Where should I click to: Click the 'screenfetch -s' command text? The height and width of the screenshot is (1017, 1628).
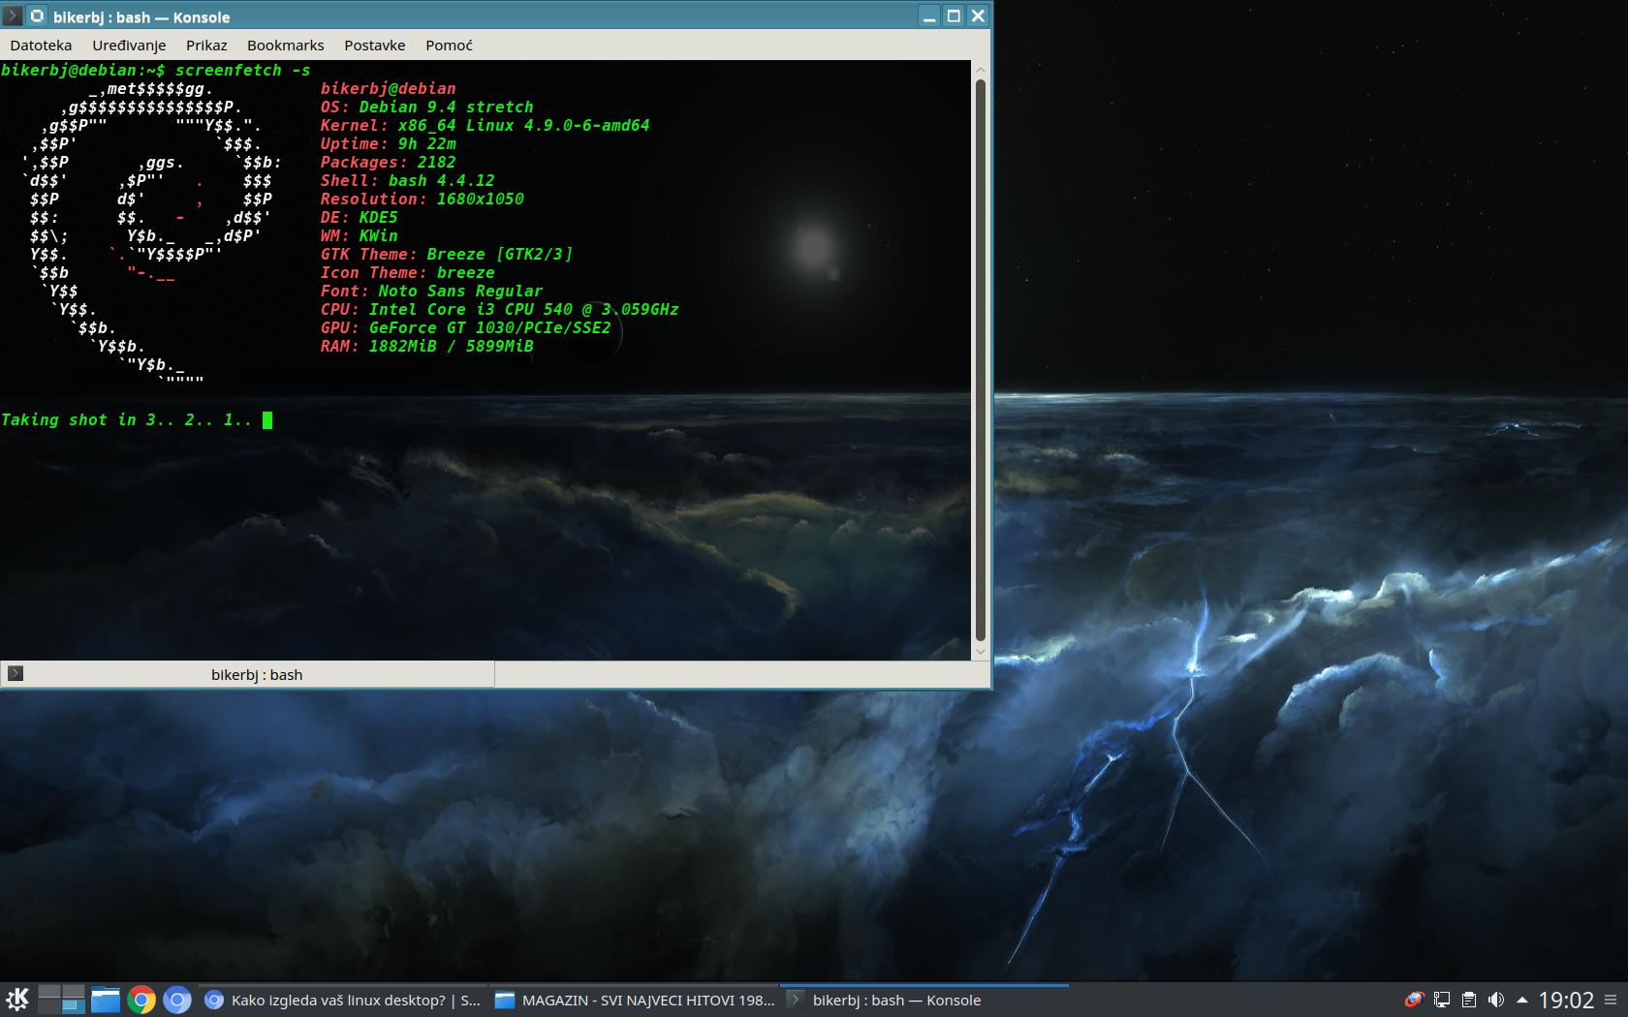pyautogui.click(x=243, y=70)
